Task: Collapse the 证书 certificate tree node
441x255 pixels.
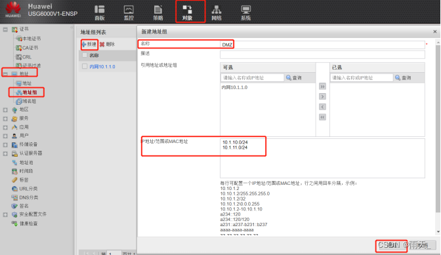Action: [x=5, y=29]
